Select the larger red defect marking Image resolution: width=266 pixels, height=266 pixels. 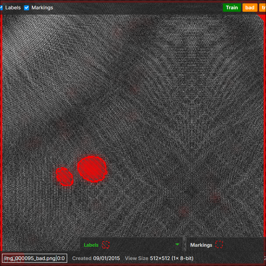pyautogui.click(x=92, y=169)
